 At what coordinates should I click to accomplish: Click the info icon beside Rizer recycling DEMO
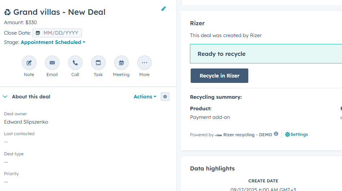276,134
